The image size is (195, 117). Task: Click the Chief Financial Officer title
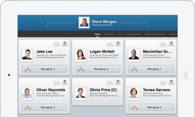(153, 93)
